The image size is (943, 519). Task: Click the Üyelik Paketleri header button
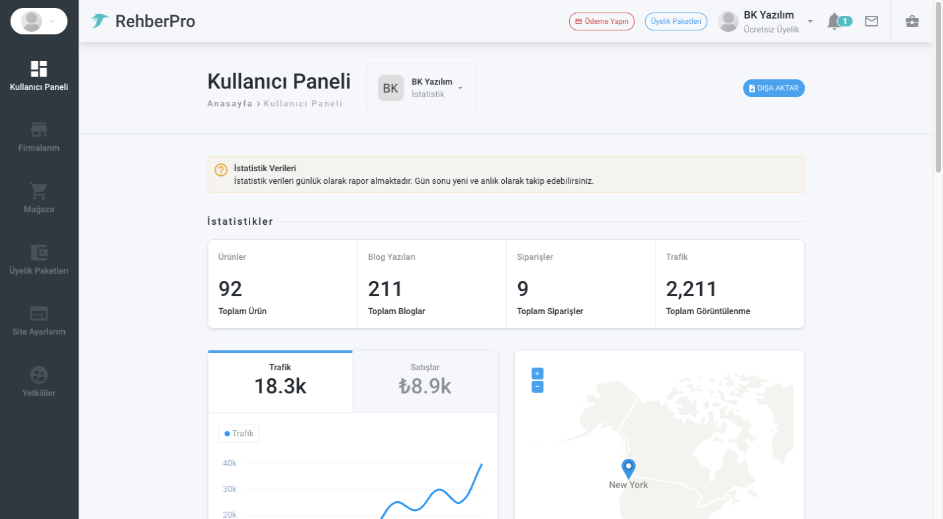coord(676,21)
